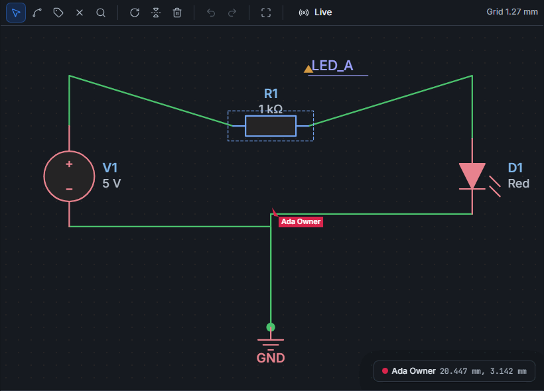Screen dimensions: 544x391
Task: Flip the selected component
Action: (156, 13)
